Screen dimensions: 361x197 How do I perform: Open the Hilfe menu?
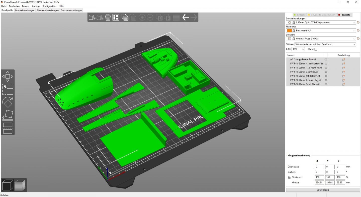click(x=61, y=6)
